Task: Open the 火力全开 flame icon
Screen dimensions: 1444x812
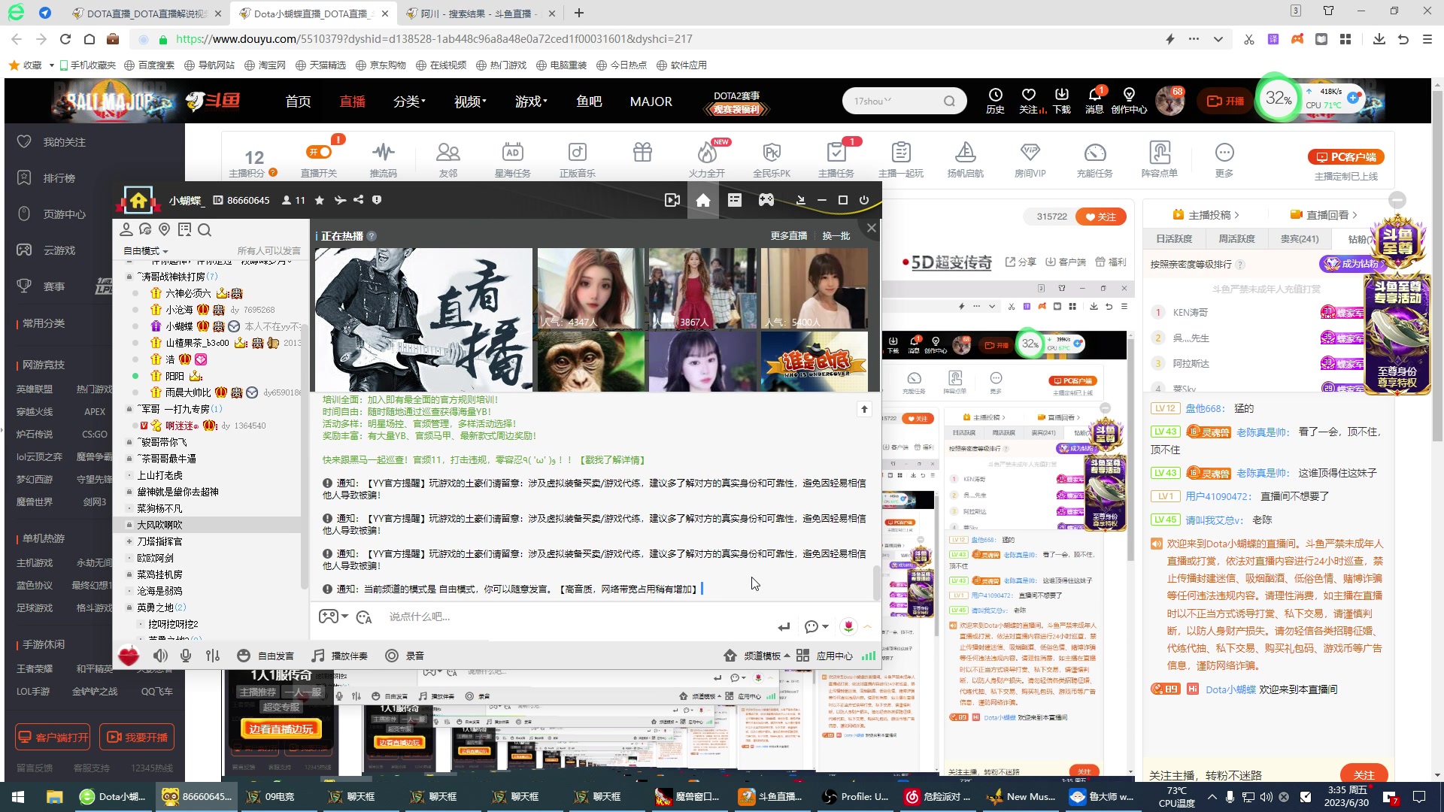Action: click(x=707, y=153)
